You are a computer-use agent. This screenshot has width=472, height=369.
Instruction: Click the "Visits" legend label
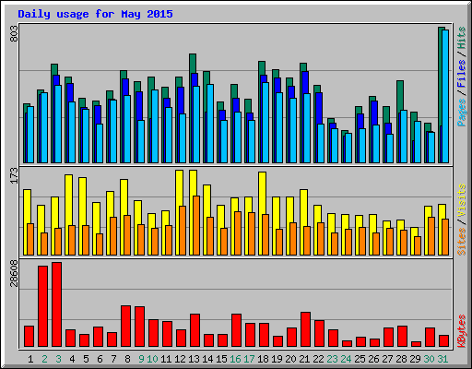pyautogui.click(x=462, y=200)
